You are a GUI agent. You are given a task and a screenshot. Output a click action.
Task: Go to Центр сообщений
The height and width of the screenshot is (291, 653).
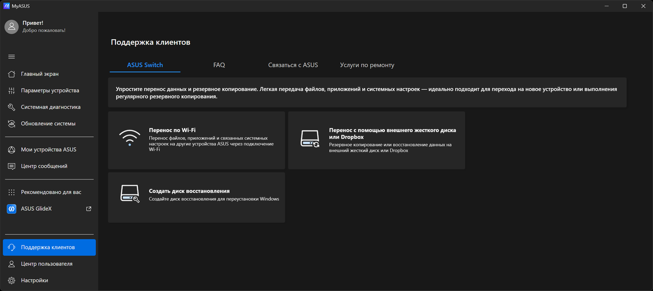pyautogui.click(x=49, y=166)
